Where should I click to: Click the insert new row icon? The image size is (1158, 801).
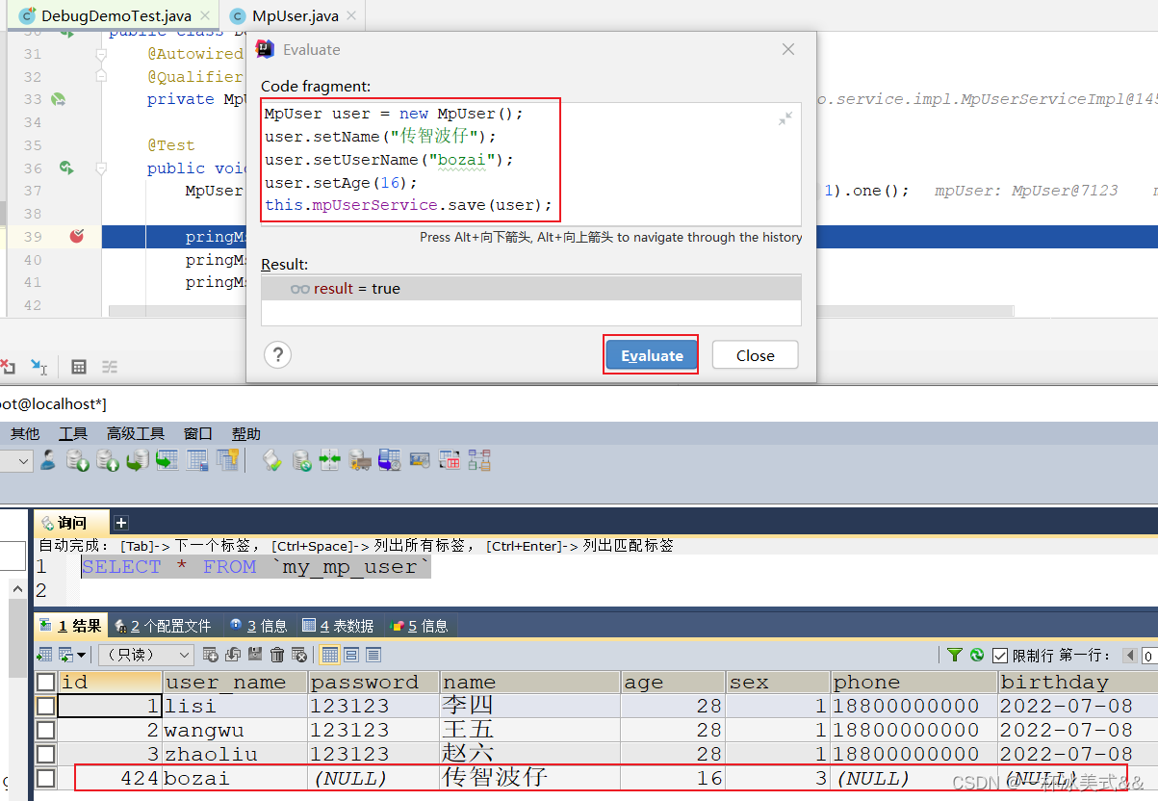[210, 655]
